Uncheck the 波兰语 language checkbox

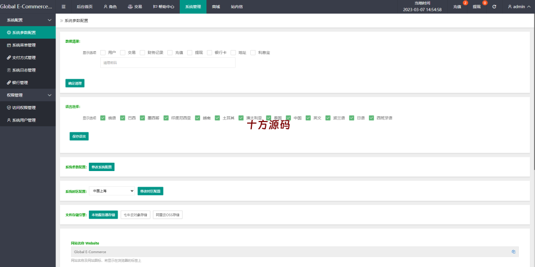click(x=328, y=118)
